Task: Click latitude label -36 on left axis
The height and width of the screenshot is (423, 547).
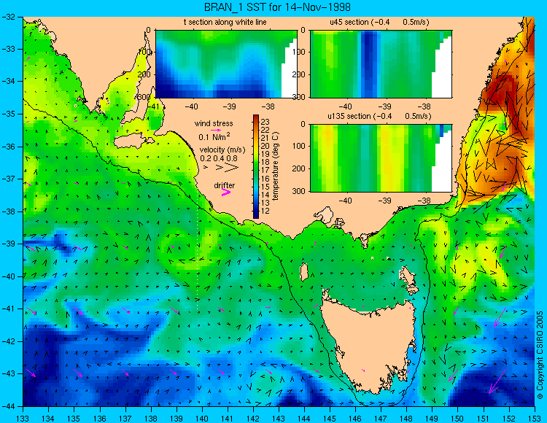Action: pyautogui.click(x=9, y=147)
